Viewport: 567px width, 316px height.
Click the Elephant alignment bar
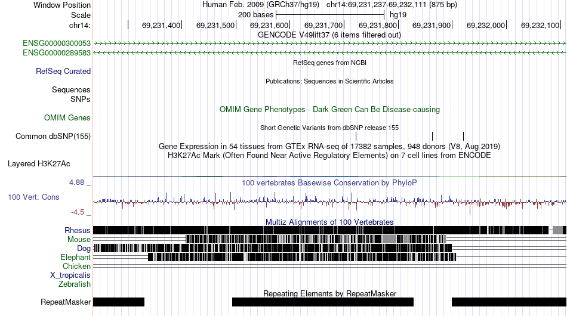pos(303,257)
